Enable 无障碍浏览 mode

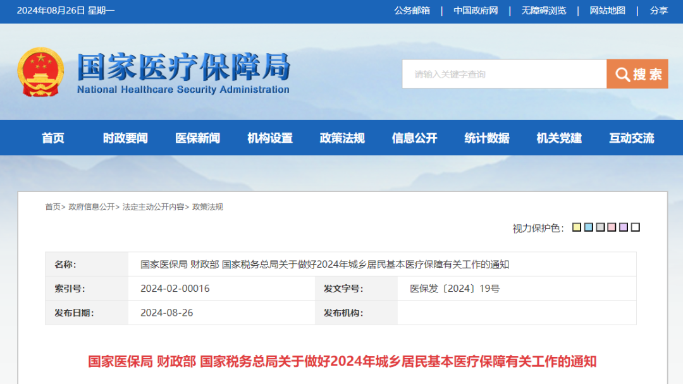tap(544, 11)
